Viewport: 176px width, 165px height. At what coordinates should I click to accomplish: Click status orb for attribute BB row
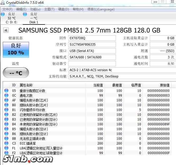pyautogui.click(x=6, y=138)
